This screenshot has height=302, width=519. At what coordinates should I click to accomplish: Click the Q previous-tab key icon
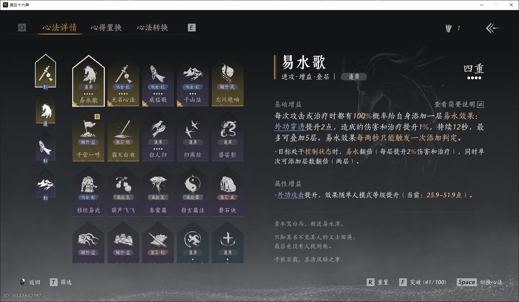coord(22,28)
